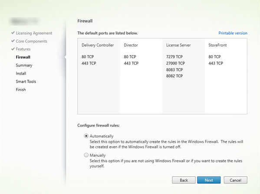Click the Back button
The image size is (260, 194).
pos(184,180)
